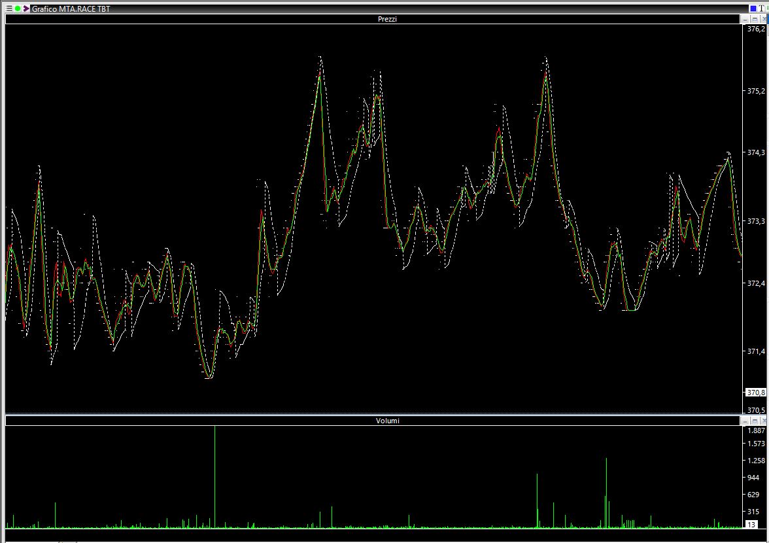Viewport: 769px width, 543px height.
Task: Maximize the Volumi panel
Action: click(755, 421)
